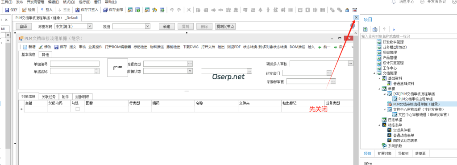Click the 单据名称 input field
Screen dimensions: 457x165
click(75, 71)
